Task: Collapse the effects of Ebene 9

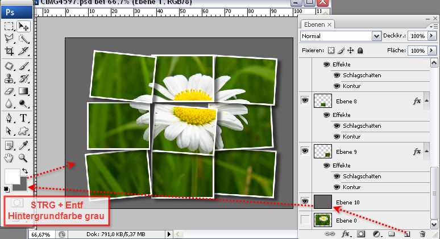Action: tap(425, 151)
